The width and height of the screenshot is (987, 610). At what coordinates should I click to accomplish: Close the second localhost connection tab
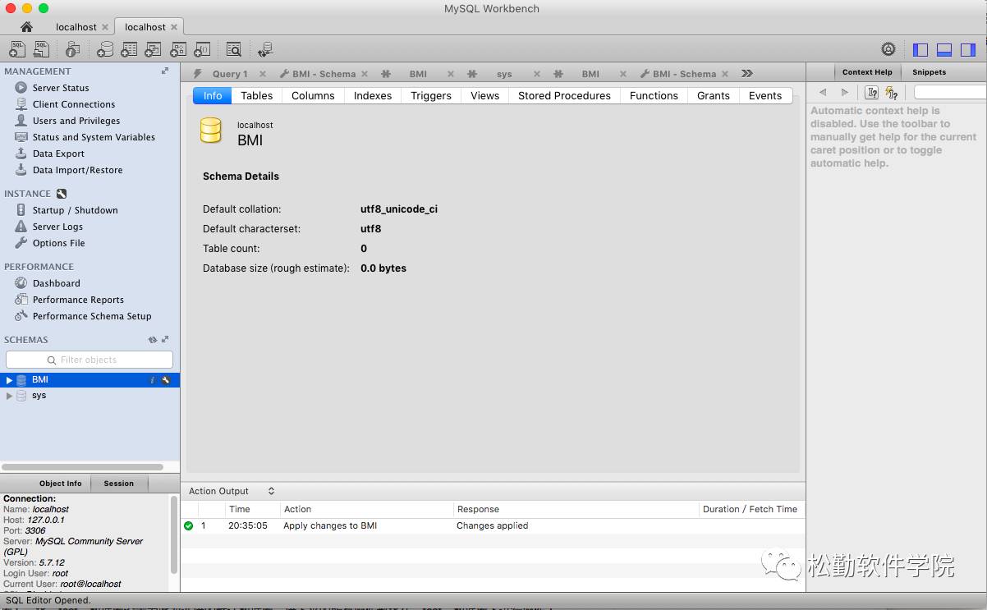[x=174, y=27]
